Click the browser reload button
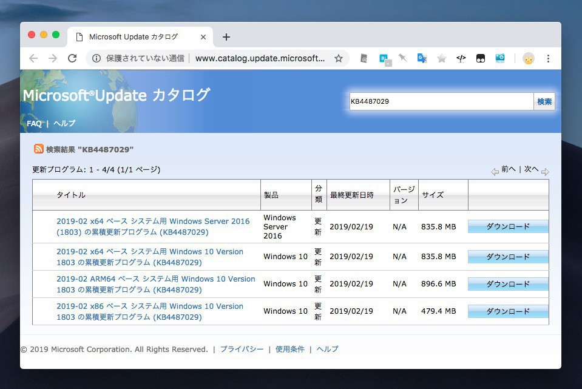 coord(72,58)
